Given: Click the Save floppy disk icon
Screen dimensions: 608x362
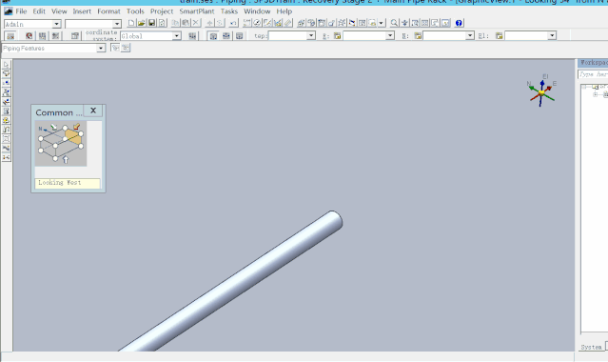Looking at the screenshot, I should pos(151,23).
